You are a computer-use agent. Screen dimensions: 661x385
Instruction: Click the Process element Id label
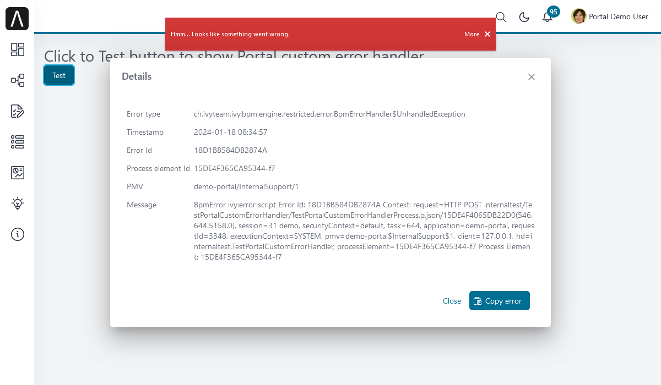(158, 168)
